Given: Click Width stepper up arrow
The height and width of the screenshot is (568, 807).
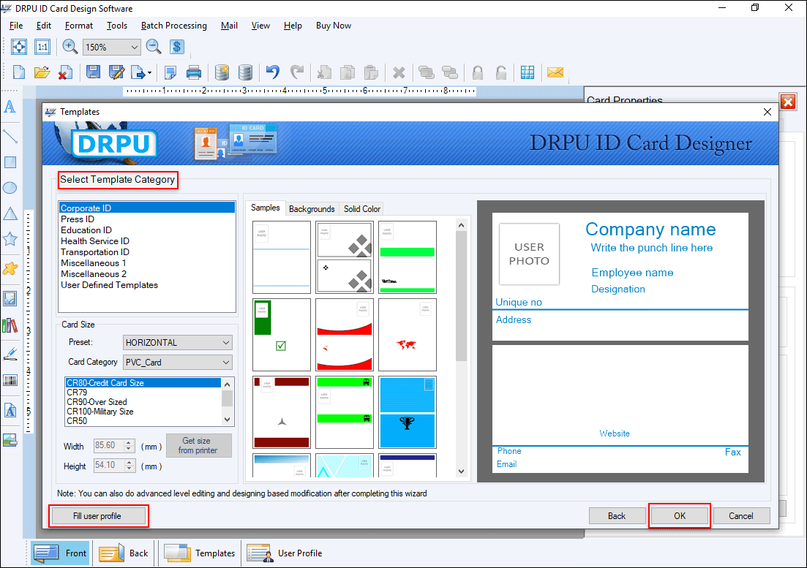Looking at the screenshot, I should [130, 442].
